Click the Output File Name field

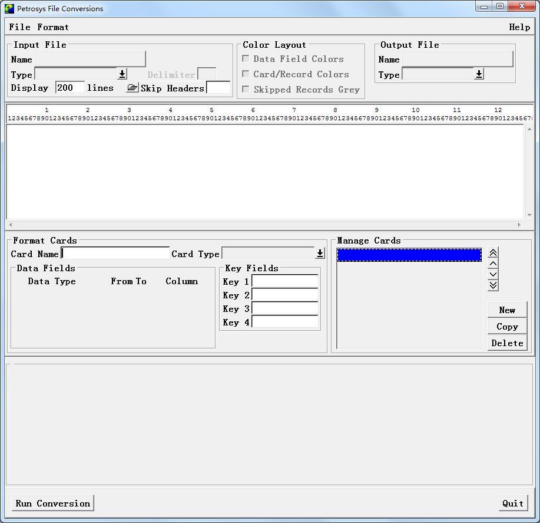click(458, 59)
